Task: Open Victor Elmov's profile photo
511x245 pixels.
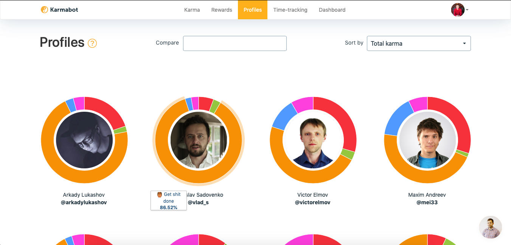Action: point(313,140)
